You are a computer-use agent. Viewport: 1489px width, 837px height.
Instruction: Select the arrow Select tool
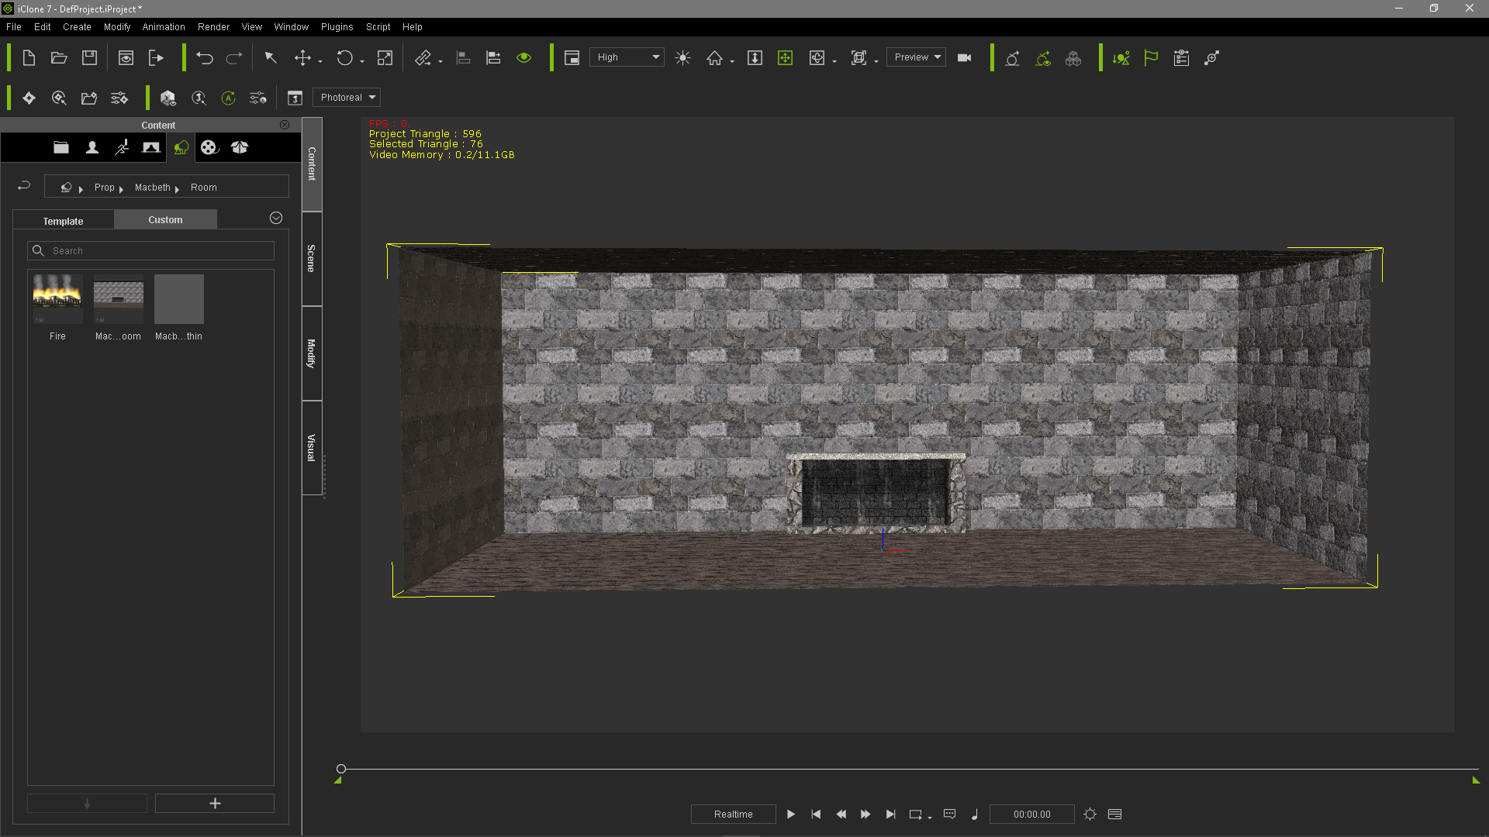pyautogui.click(x=271, y=58)
